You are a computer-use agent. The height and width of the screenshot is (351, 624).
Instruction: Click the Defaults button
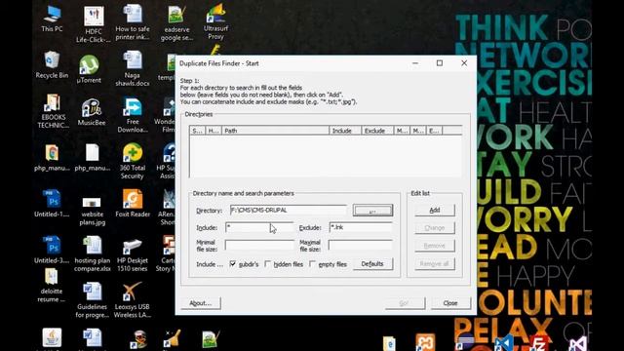[372, 264]
